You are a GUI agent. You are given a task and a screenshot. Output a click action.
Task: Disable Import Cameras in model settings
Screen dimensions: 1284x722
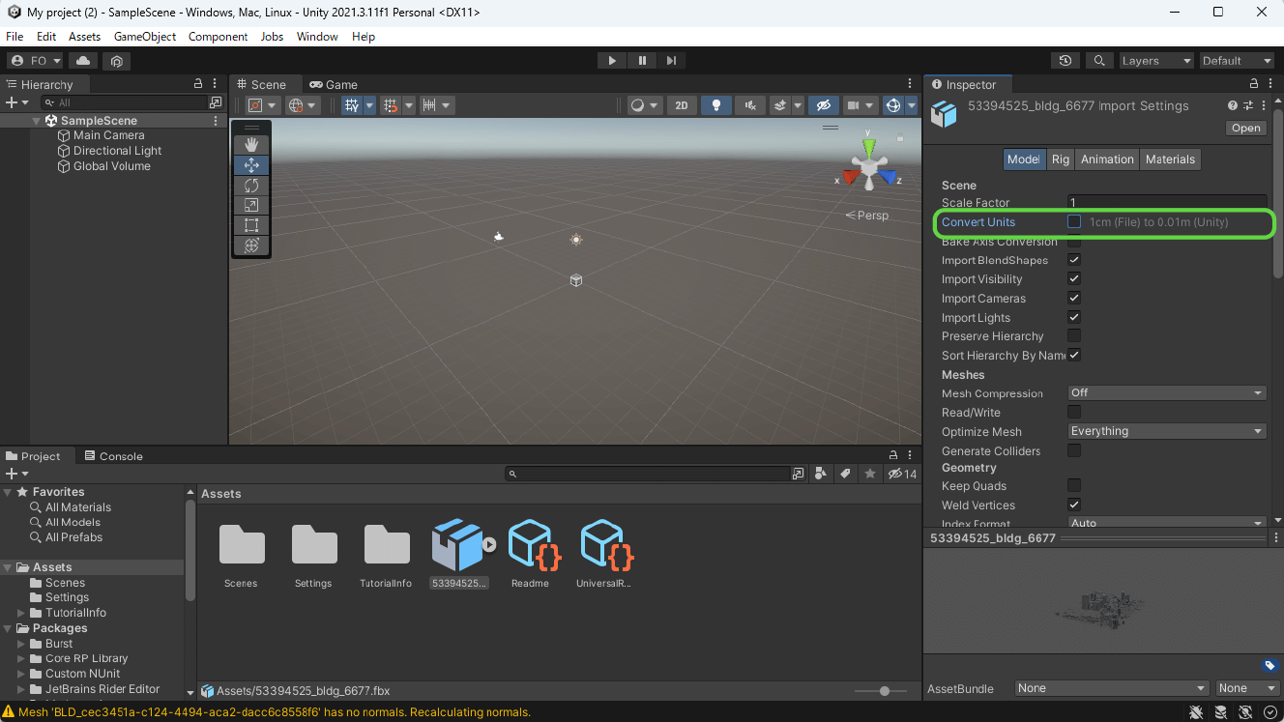tap(1073, 298)
